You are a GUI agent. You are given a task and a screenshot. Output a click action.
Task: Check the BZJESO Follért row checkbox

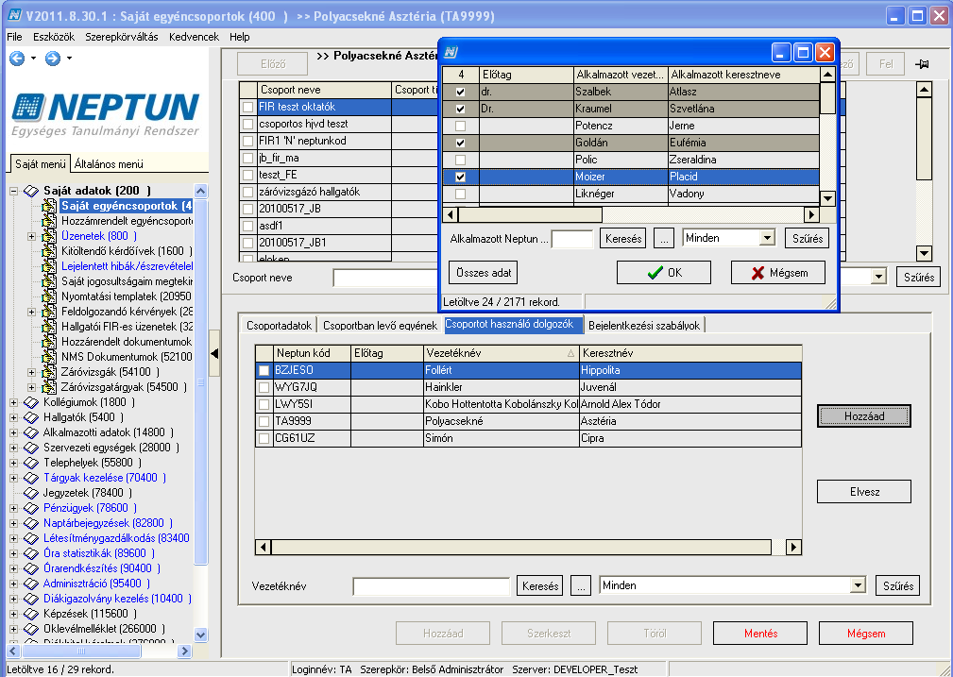(264, 370)
